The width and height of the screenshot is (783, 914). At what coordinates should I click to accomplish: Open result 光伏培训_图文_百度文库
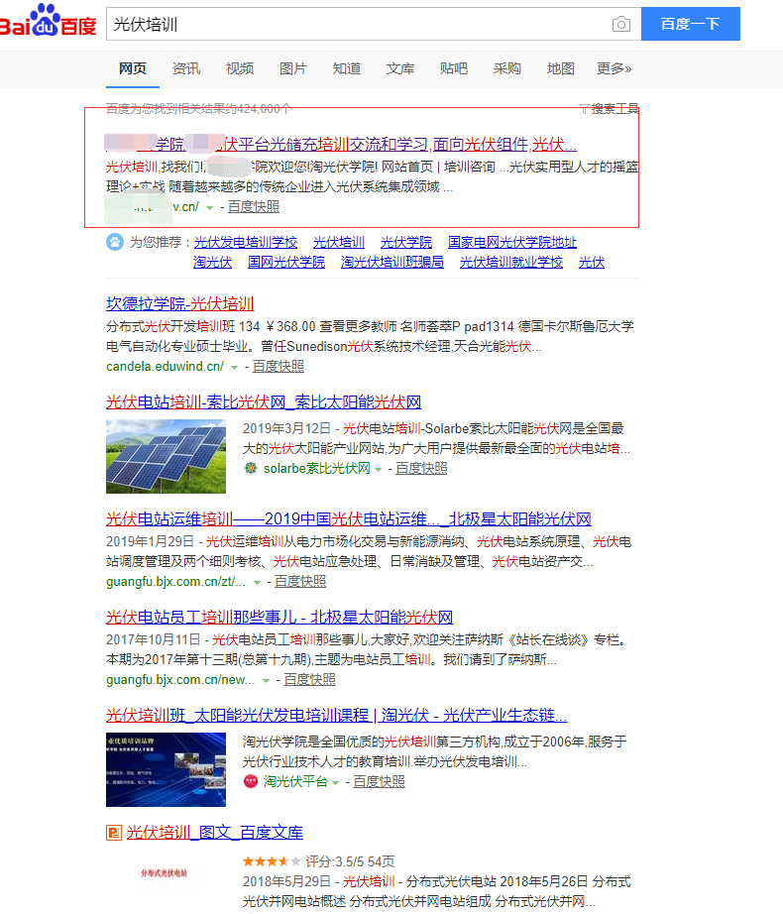coord(215,833)
